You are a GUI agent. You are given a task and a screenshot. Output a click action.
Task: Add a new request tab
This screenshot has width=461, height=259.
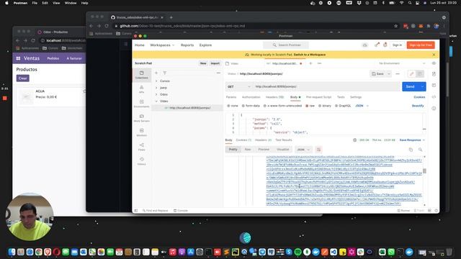[310, 63]
